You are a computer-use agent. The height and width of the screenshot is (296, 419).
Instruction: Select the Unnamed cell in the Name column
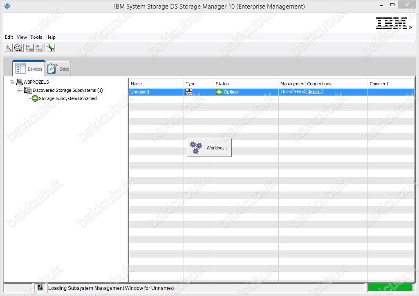[156, 92]
